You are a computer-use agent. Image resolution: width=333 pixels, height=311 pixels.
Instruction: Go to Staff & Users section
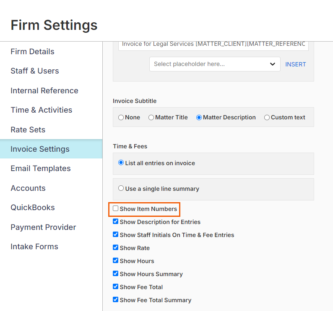point(35,71)
